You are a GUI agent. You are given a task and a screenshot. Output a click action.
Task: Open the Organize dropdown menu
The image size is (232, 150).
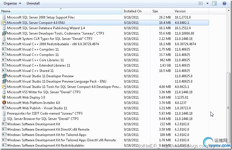click(12, 3)
